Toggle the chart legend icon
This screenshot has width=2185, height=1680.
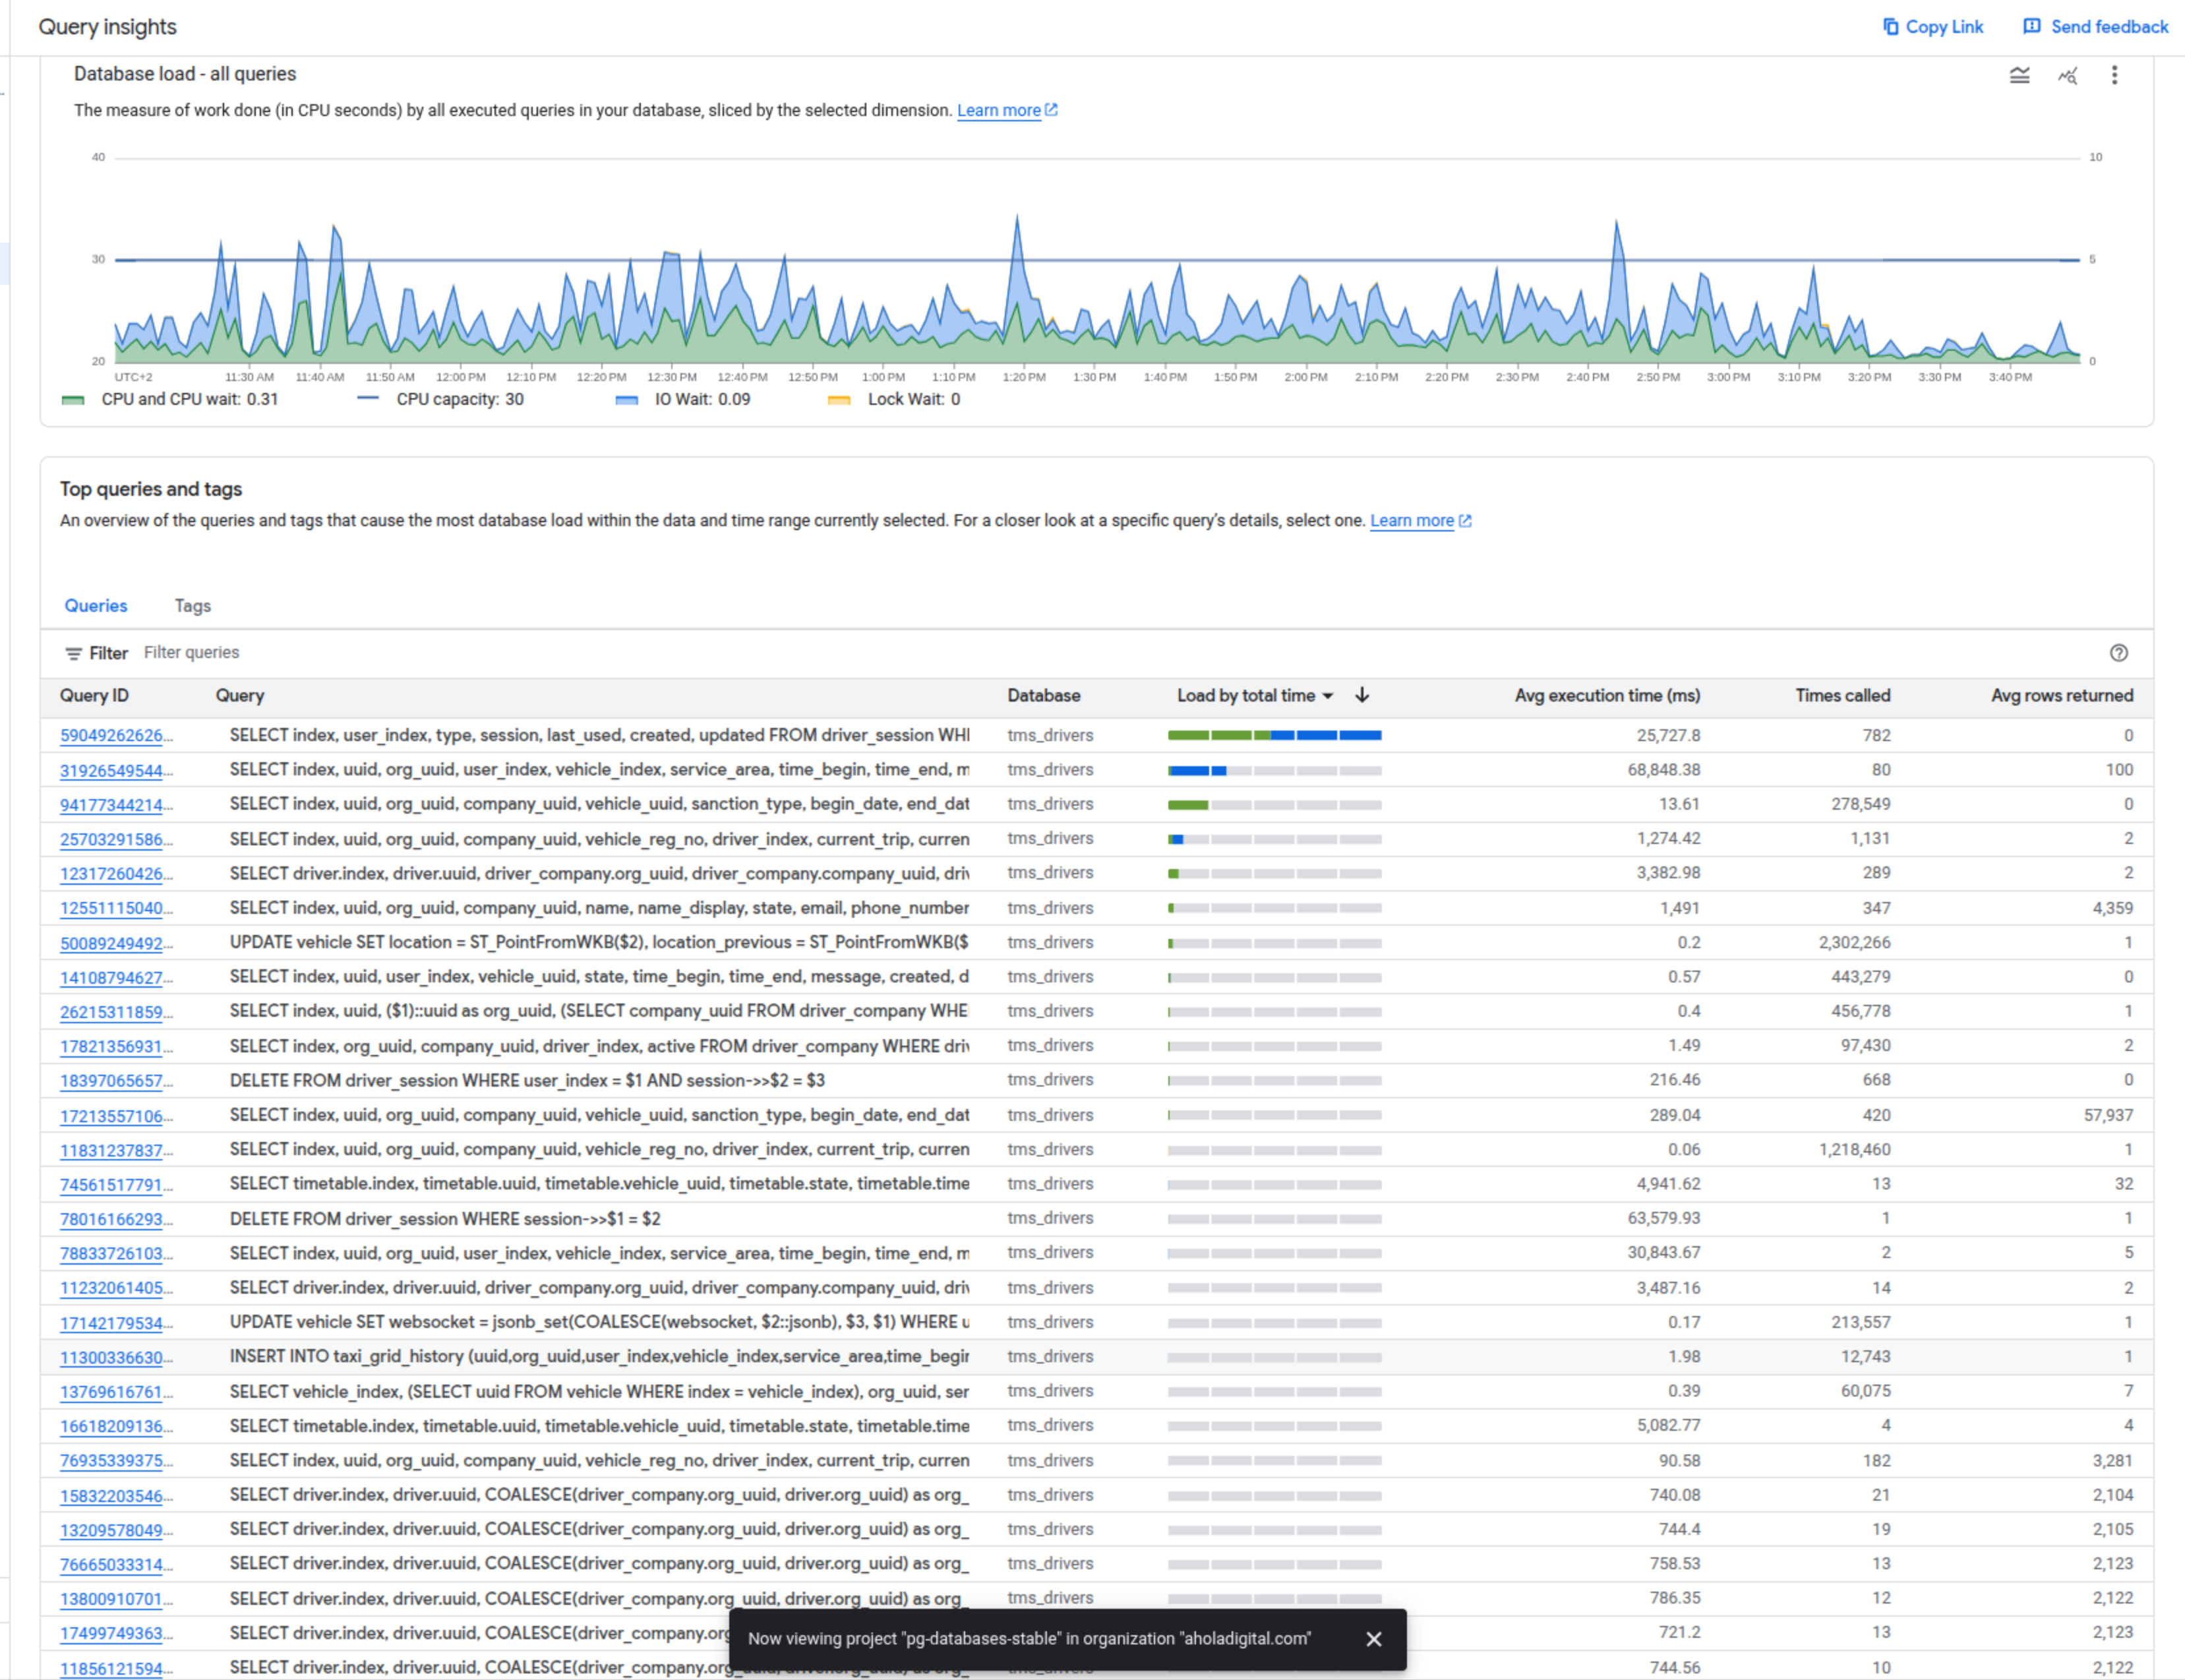pos(2019,75)
